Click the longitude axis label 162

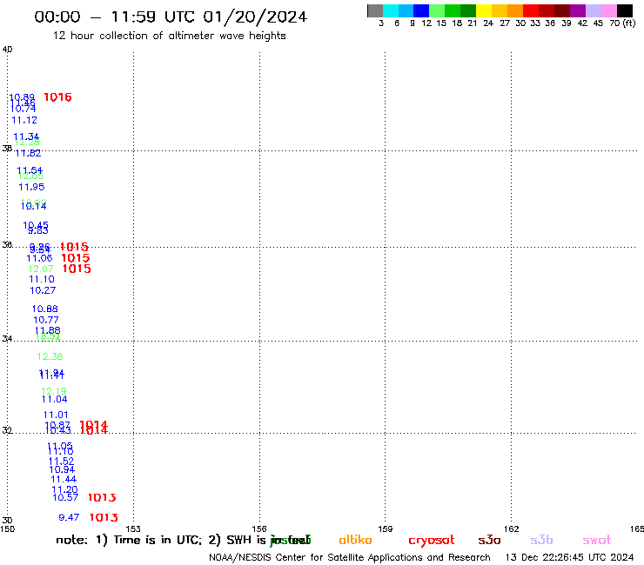[x=512, y=528]
